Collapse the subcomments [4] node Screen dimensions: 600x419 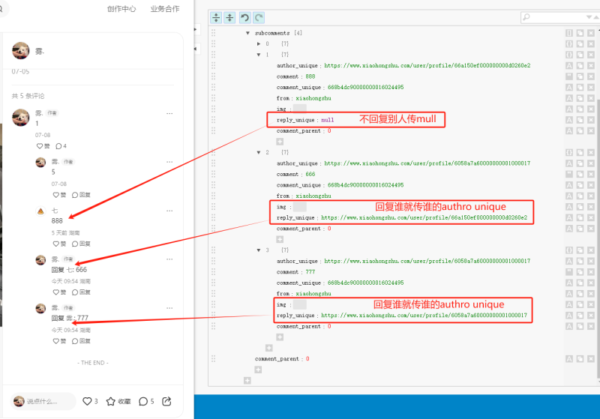(248, 33)
